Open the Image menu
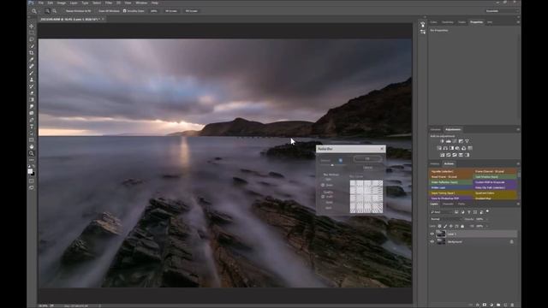548x308 pixels. click(61, 3)
